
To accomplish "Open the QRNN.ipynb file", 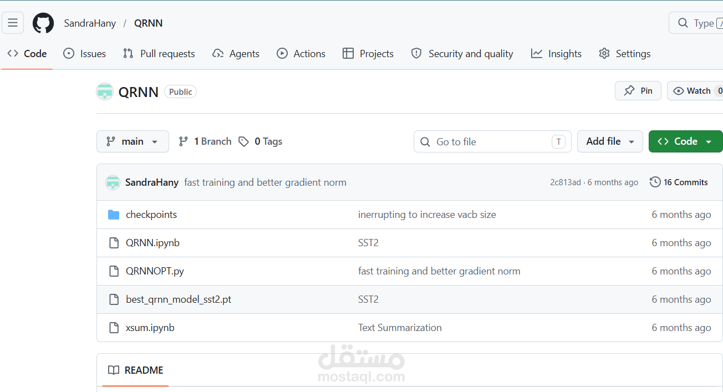I will 152,243.
